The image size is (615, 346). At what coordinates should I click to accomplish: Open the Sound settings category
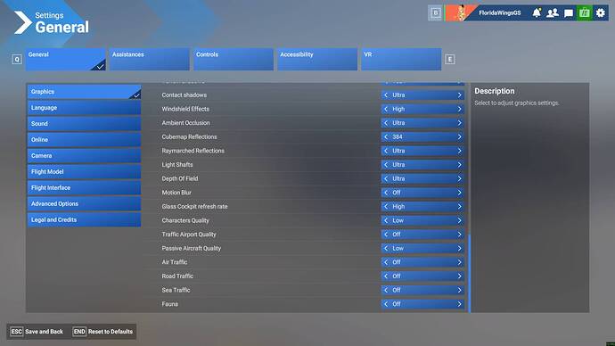click(x=84, y=124)
